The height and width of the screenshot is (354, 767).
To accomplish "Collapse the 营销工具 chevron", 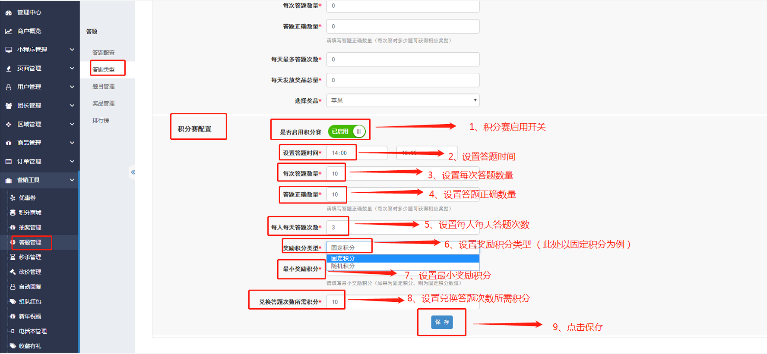I will coord(72,180).
